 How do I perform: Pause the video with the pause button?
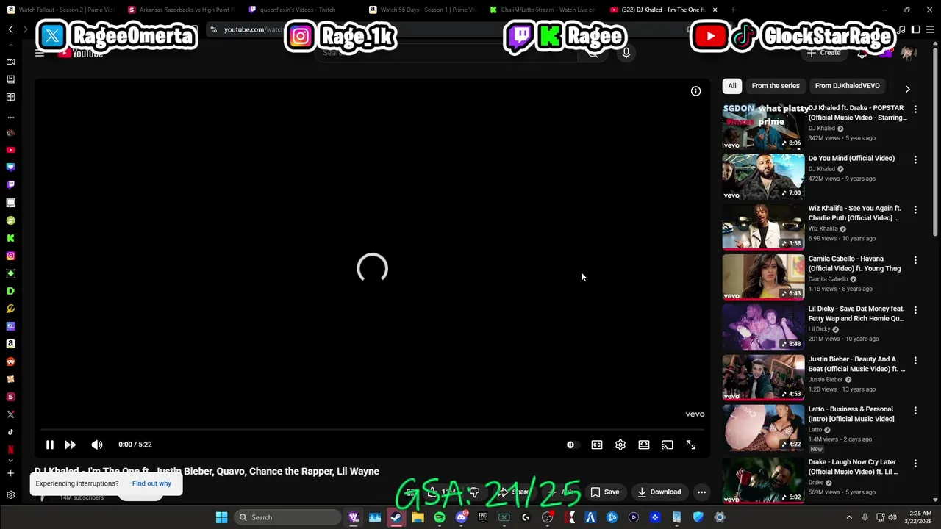49,445
